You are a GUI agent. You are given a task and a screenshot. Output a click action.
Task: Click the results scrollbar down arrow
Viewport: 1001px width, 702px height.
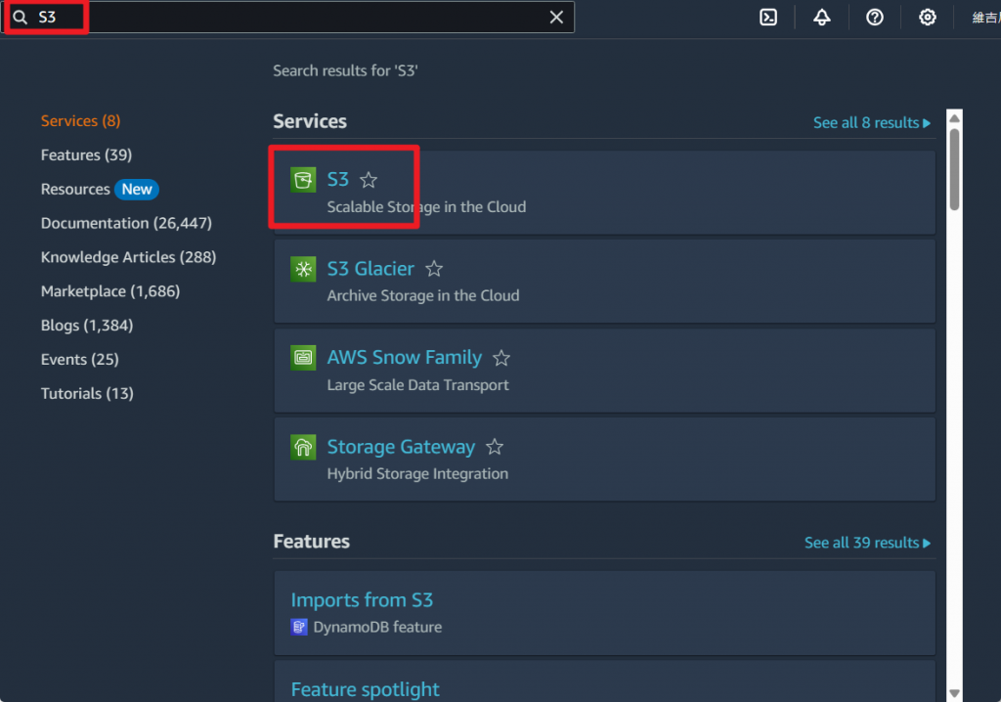click(x=954, y=693)
